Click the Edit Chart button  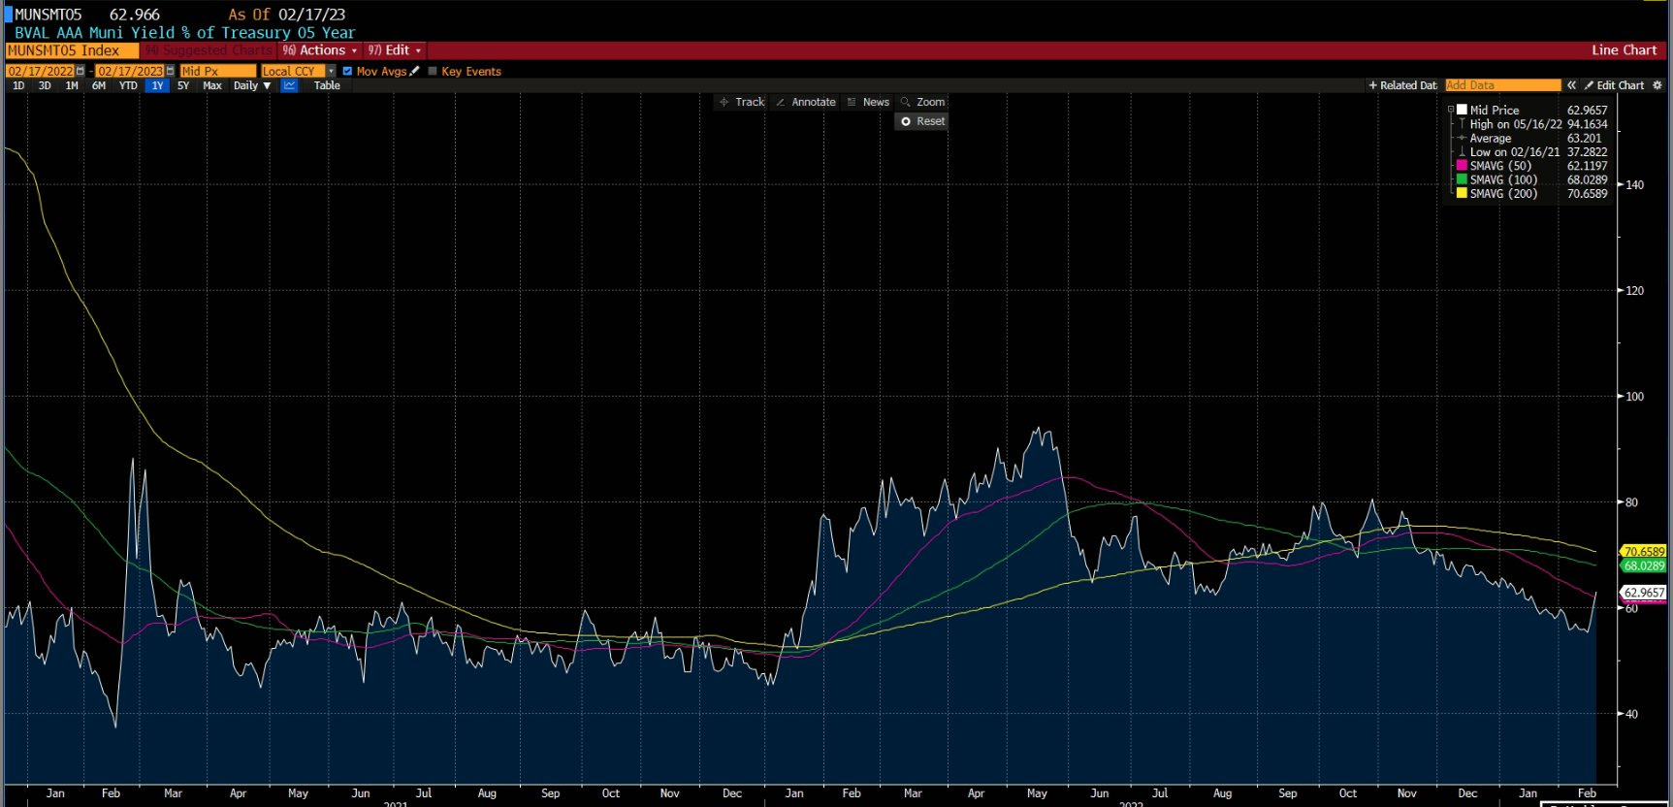tap(1615, 85)
